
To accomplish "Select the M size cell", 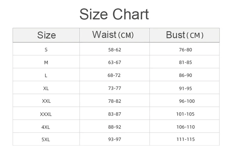I will (46, 62).
